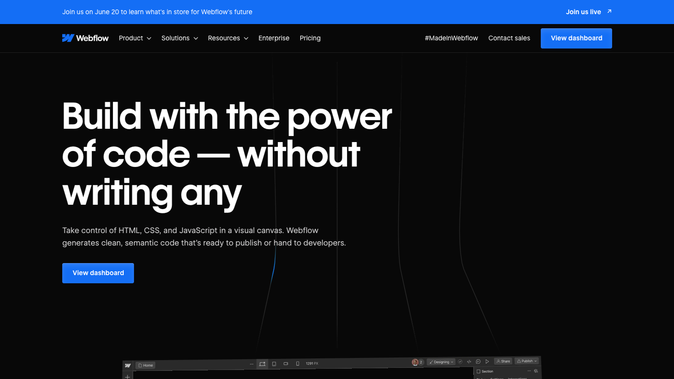Click the Section element checkbox icon
The image size is (674, 379).
tap(479, 371)
